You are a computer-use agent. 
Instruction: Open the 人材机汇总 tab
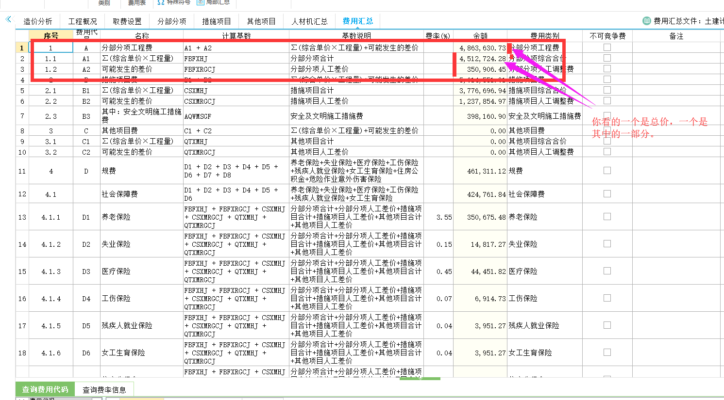pyautogui.click(x=310, y=21)
